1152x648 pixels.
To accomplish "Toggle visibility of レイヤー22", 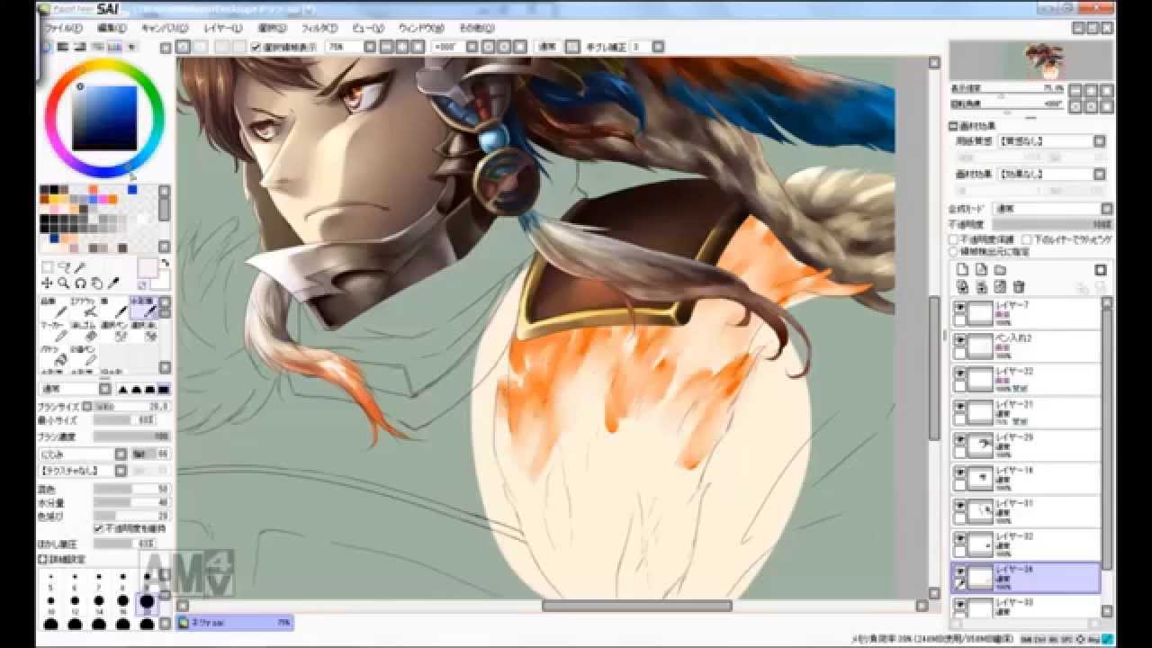I will click(x=960, y=373).
